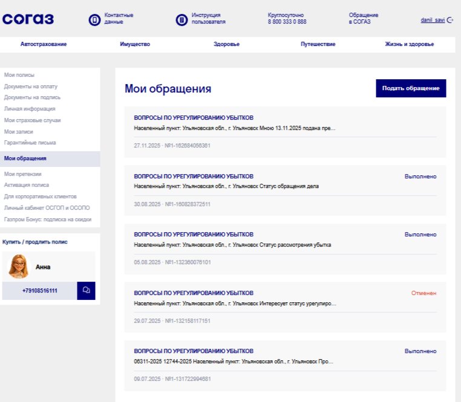Select the Здоровье menu item
Image resolution: width=461 pixels, height=402 pixels.
pyautogui.click(x=226, y=44)
